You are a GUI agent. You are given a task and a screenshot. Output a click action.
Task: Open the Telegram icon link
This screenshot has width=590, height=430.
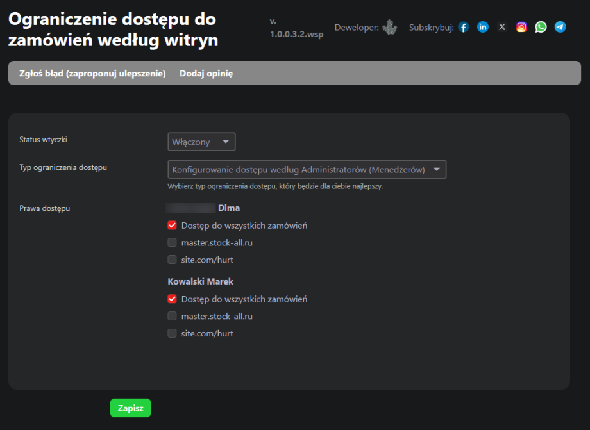(560, 28)
